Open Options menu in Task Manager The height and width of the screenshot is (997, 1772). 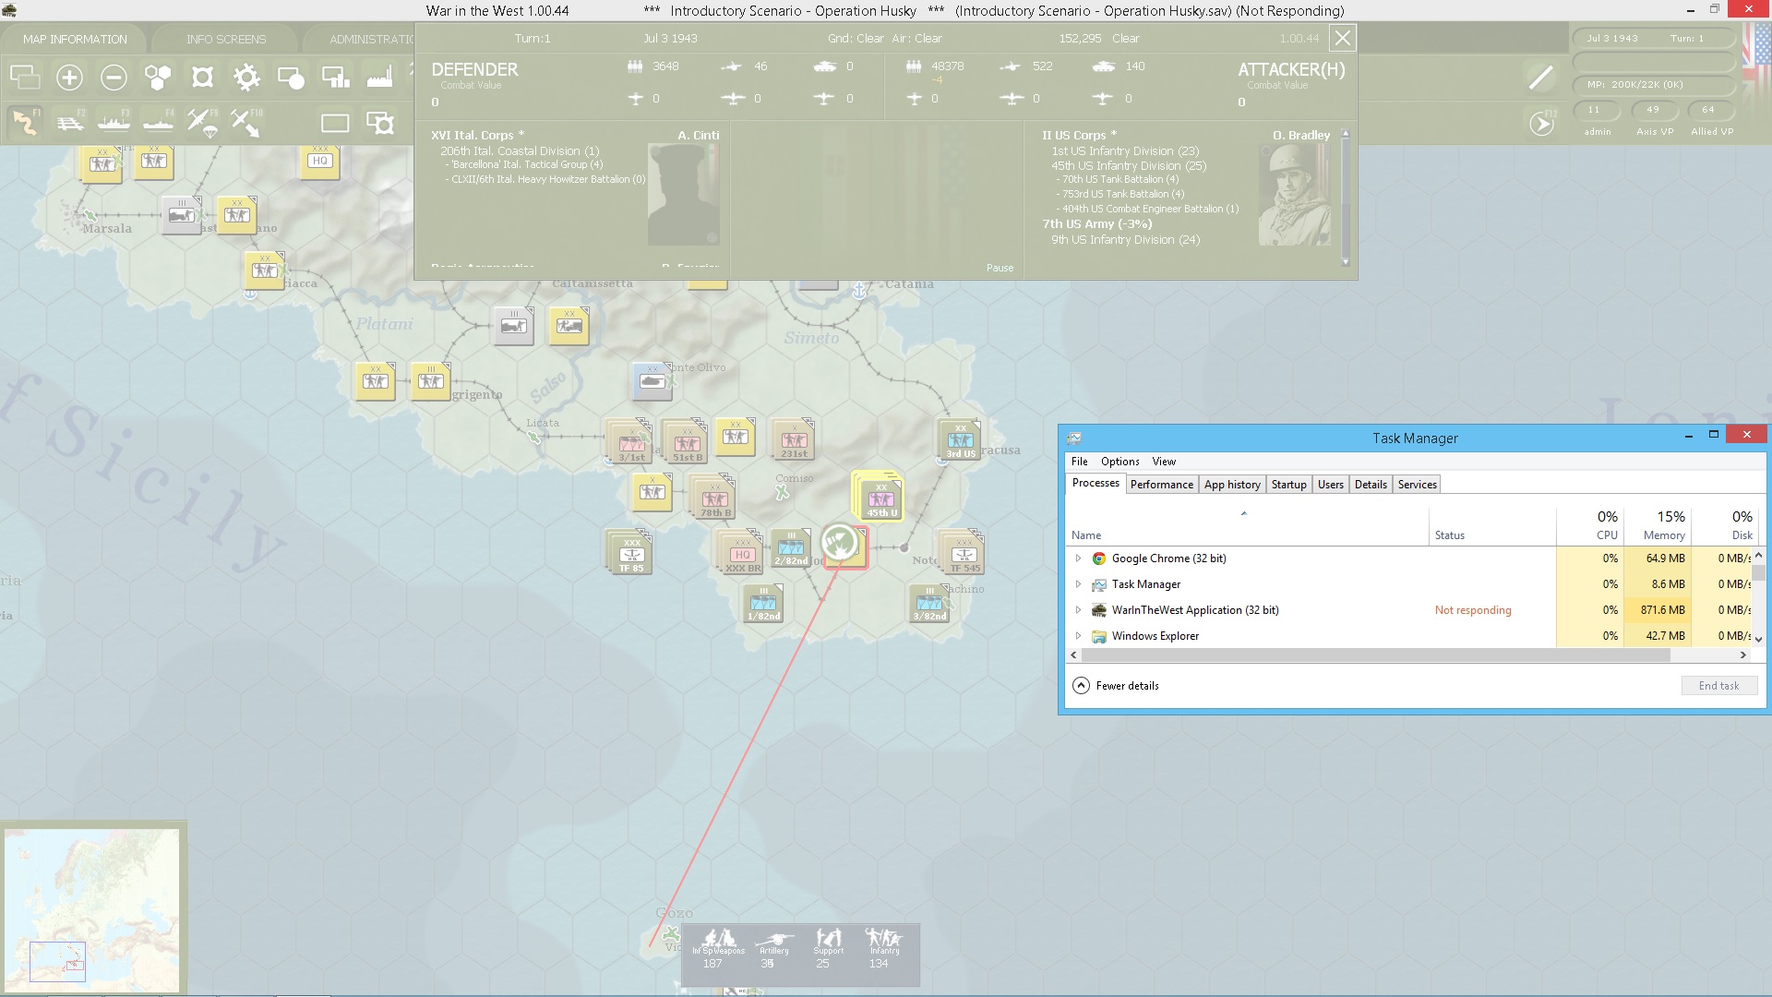(x=1119, y=462)
